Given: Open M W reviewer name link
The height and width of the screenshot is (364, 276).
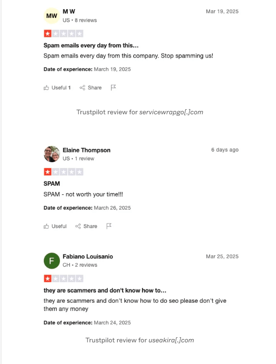Looking at the screenshot, I should pos(69,12).
